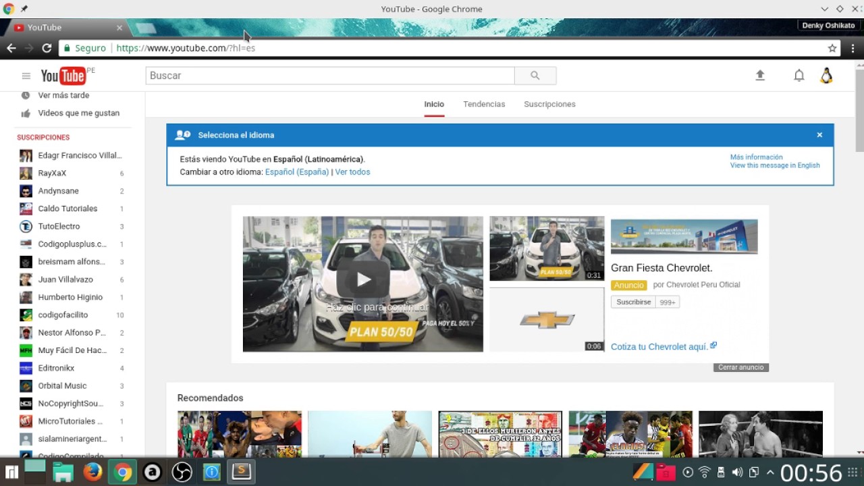Click into the Buscar search field
Screen dimensions: 864x486
(x=330, y=76)
